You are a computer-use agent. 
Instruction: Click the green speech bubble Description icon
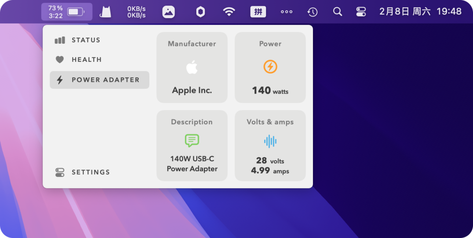coord(192,140)
